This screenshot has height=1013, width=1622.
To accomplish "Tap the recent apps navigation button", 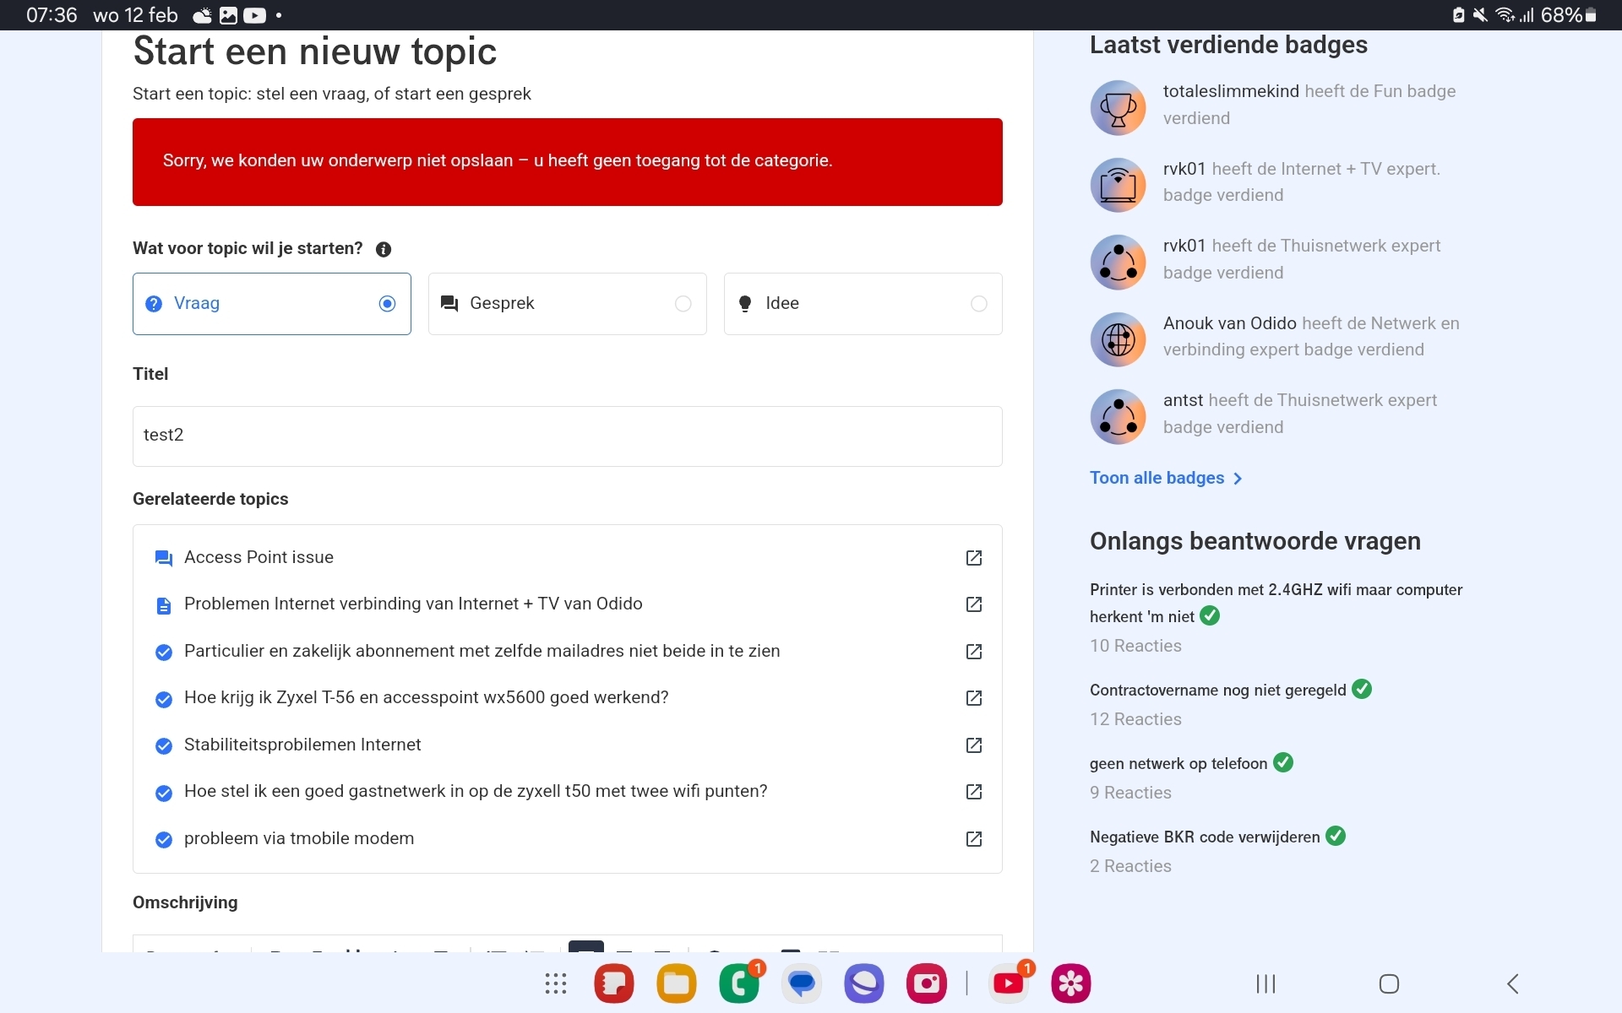I will pos(1265,983).
